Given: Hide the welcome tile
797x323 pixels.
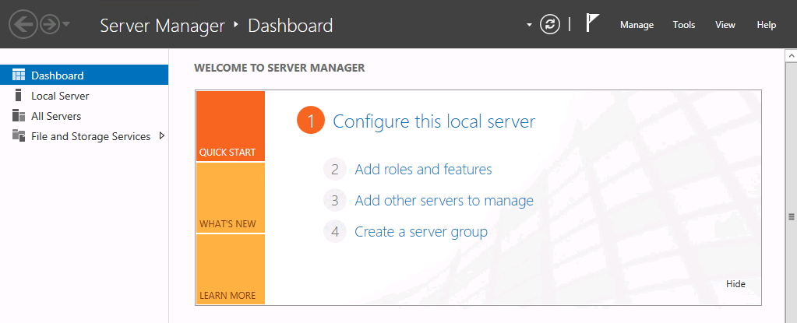Looking at the screenshot, I should (x=735, y=284).
